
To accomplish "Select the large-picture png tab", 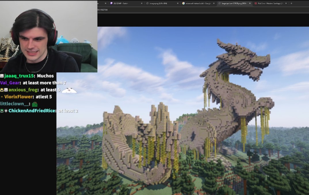I will (234, 3).
